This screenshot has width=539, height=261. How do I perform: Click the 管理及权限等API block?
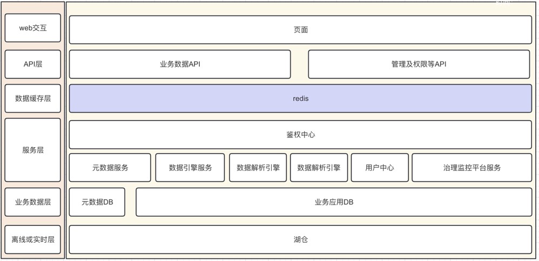(x=419, y=64)
